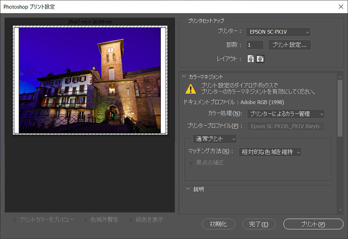
Task: Click the プリント設定... button
Action: (289, 45)
